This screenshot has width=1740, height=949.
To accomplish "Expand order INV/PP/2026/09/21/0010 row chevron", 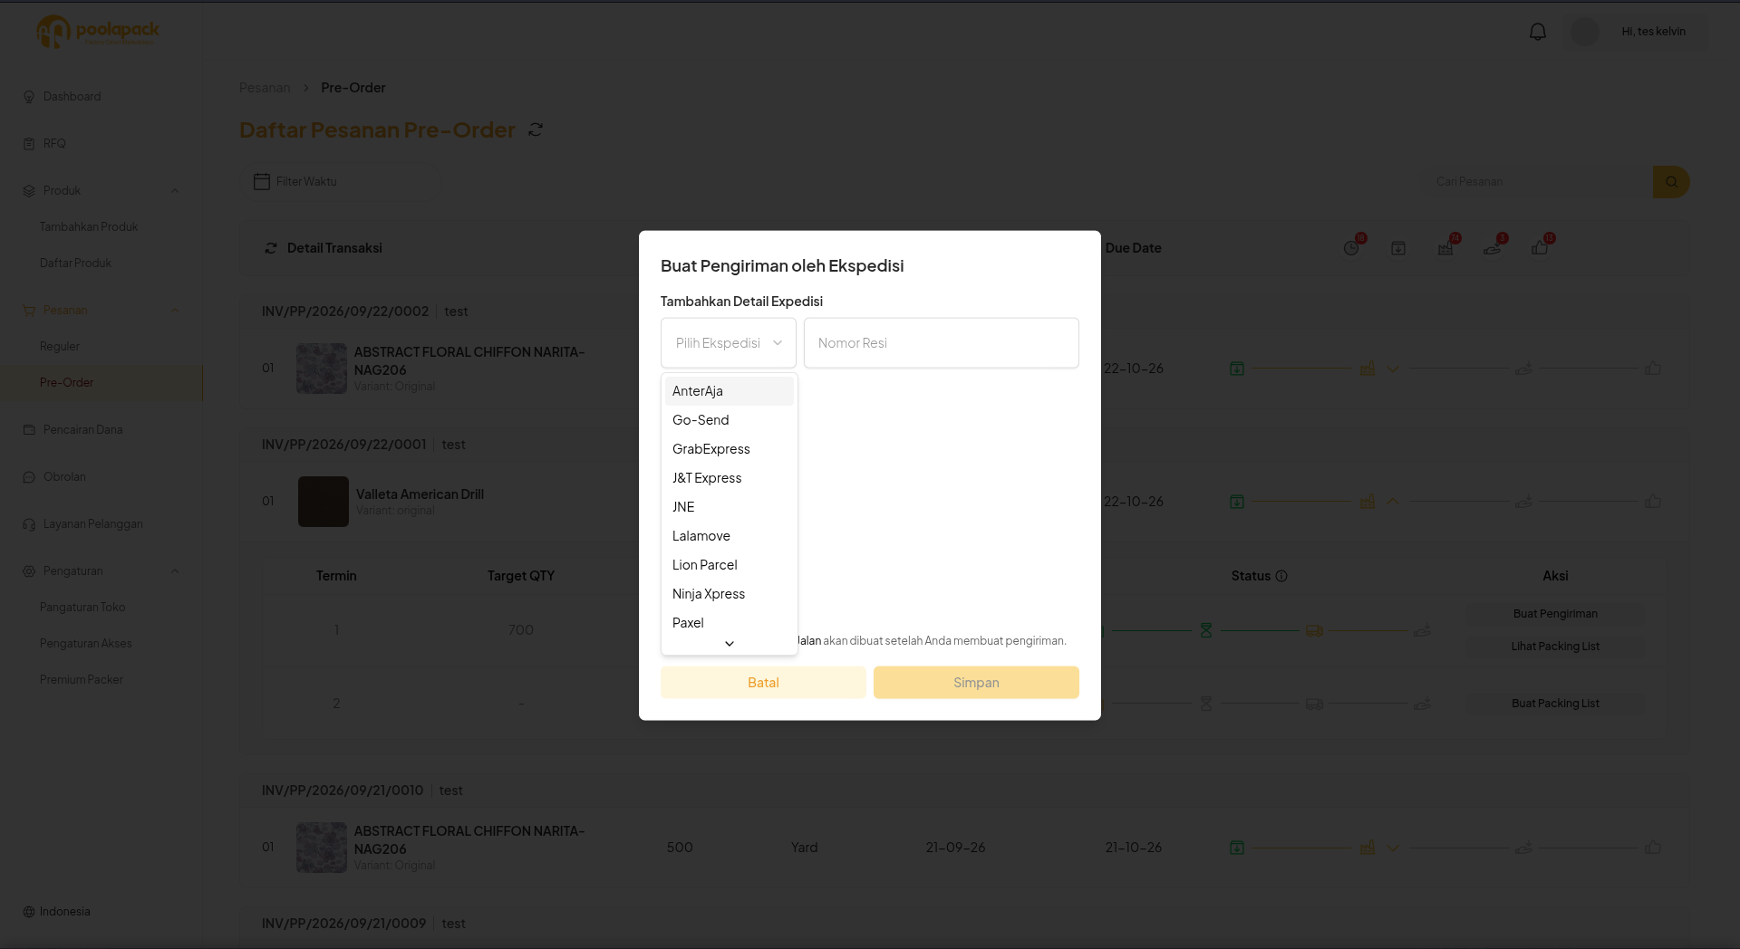I will point(1393,848).
